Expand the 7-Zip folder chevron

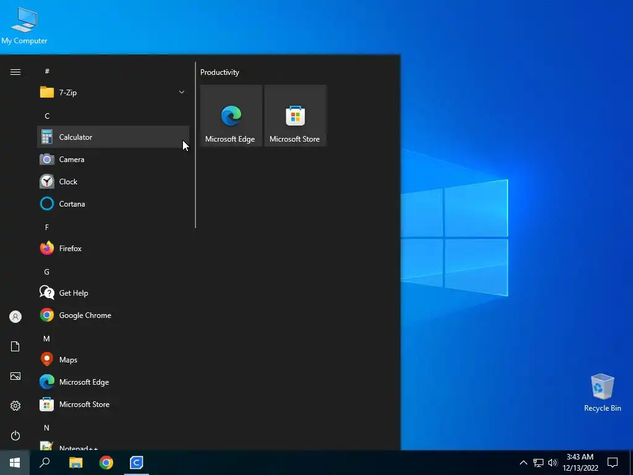click(x=182, y=92)
